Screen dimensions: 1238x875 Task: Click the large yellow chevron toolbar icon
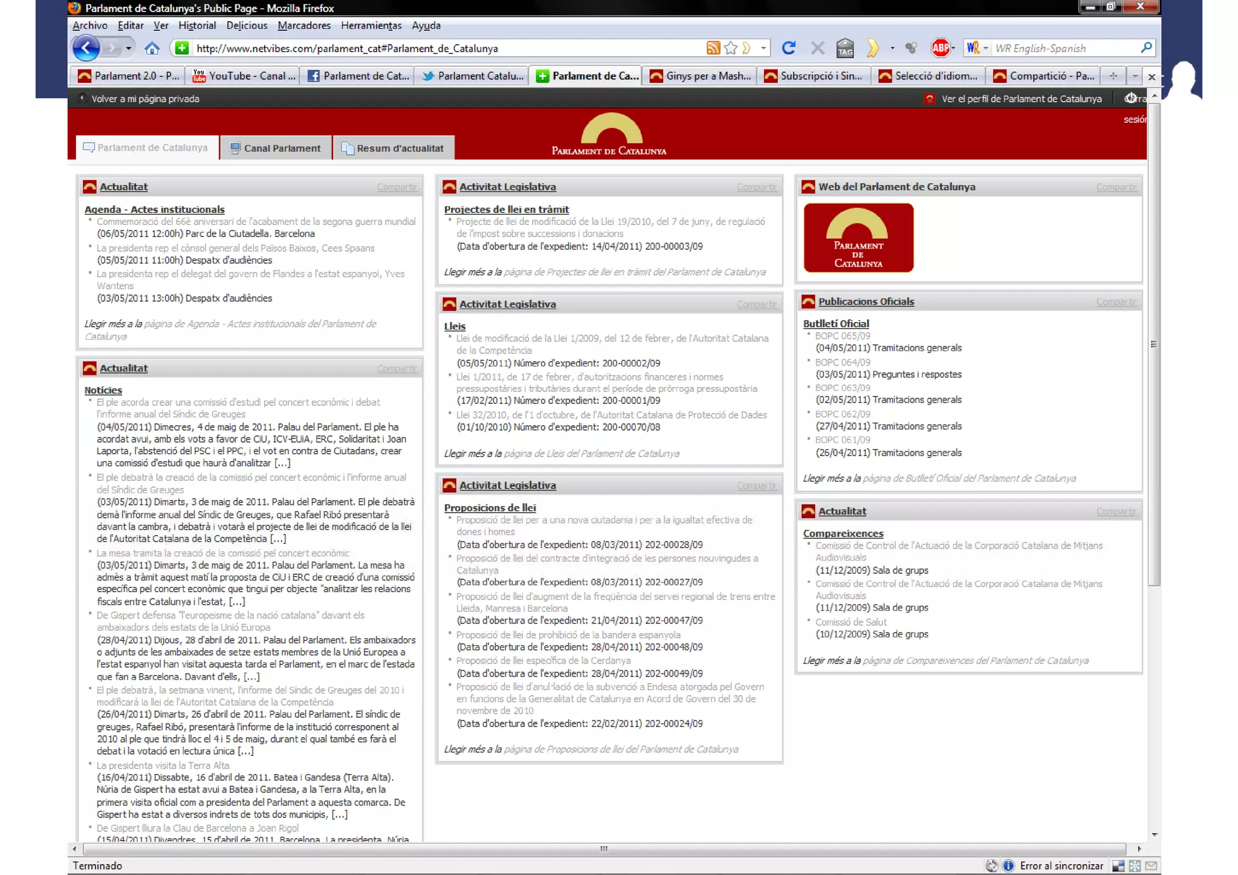point(872,48)
